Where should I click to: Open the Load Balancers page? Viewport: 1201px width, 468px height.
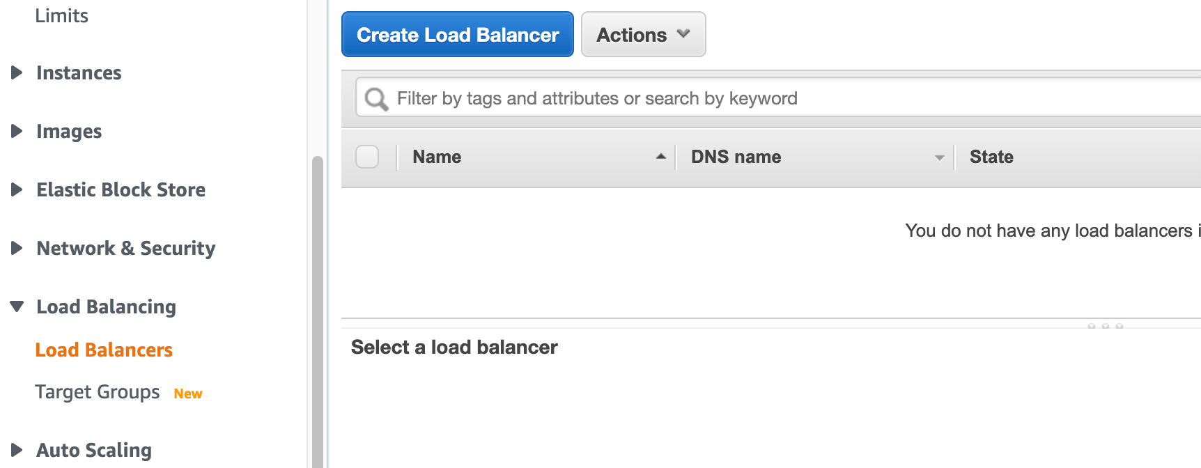104,350
